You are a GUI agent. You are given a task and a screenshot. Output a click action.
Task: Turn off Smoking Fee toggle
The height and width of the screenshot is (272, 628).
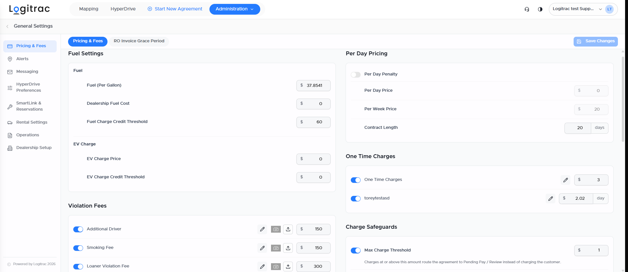pyautogui.click(x=78, y=248)
